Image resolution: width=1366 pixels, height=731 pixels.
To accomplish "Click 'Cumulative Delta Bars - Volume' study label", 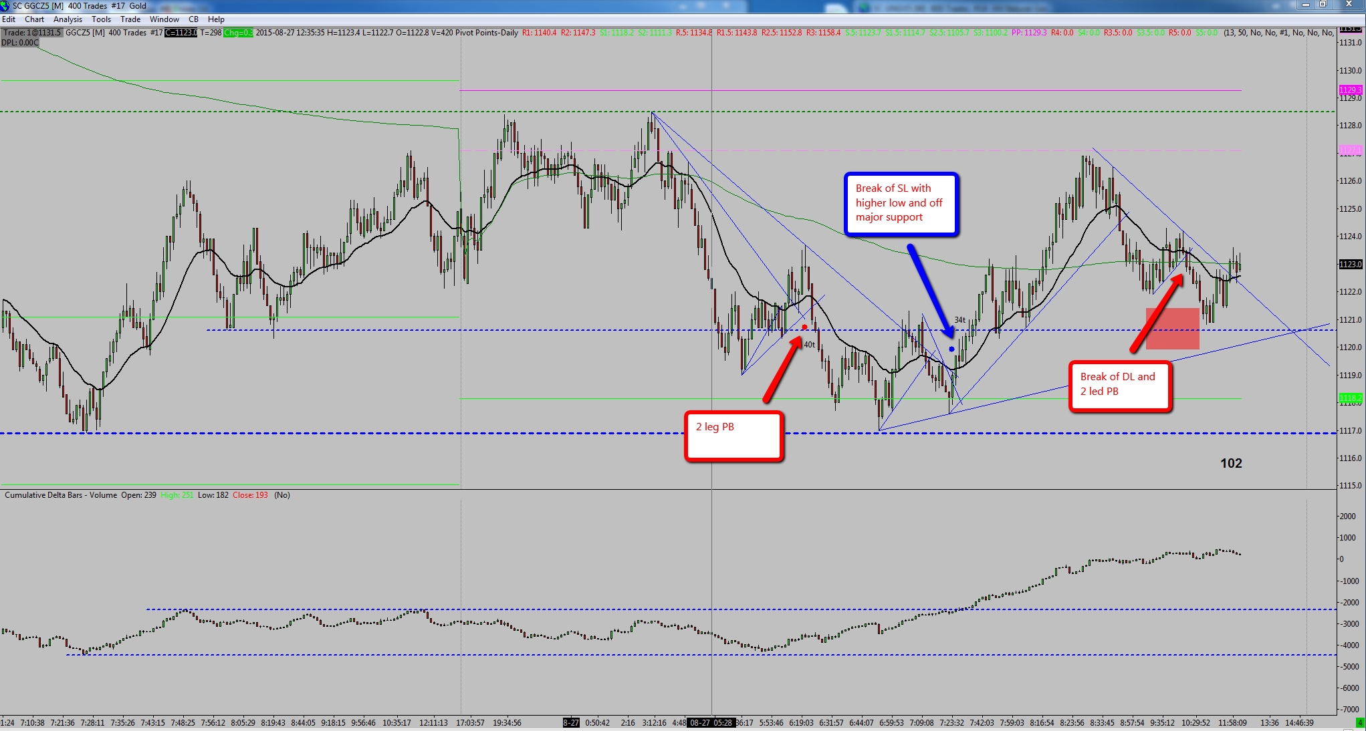I will point(61,495).
